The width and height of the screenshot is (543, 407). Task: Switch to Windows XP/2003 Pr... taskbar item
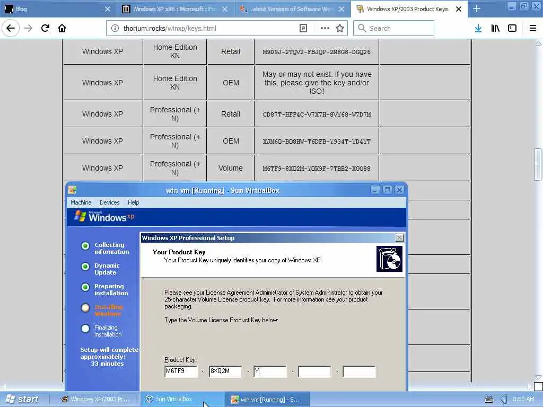point(94,400)
